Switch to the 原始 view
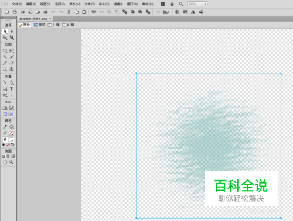293x221 pixels. coord(25,25)
